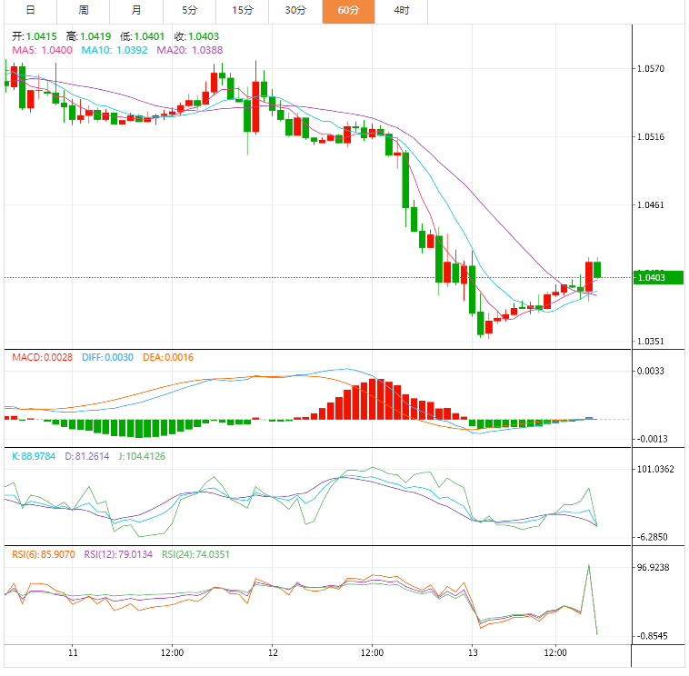This screenshot has height=676, width=689.
Task: Select the 4时 timeframe tab
Action: 401,11
